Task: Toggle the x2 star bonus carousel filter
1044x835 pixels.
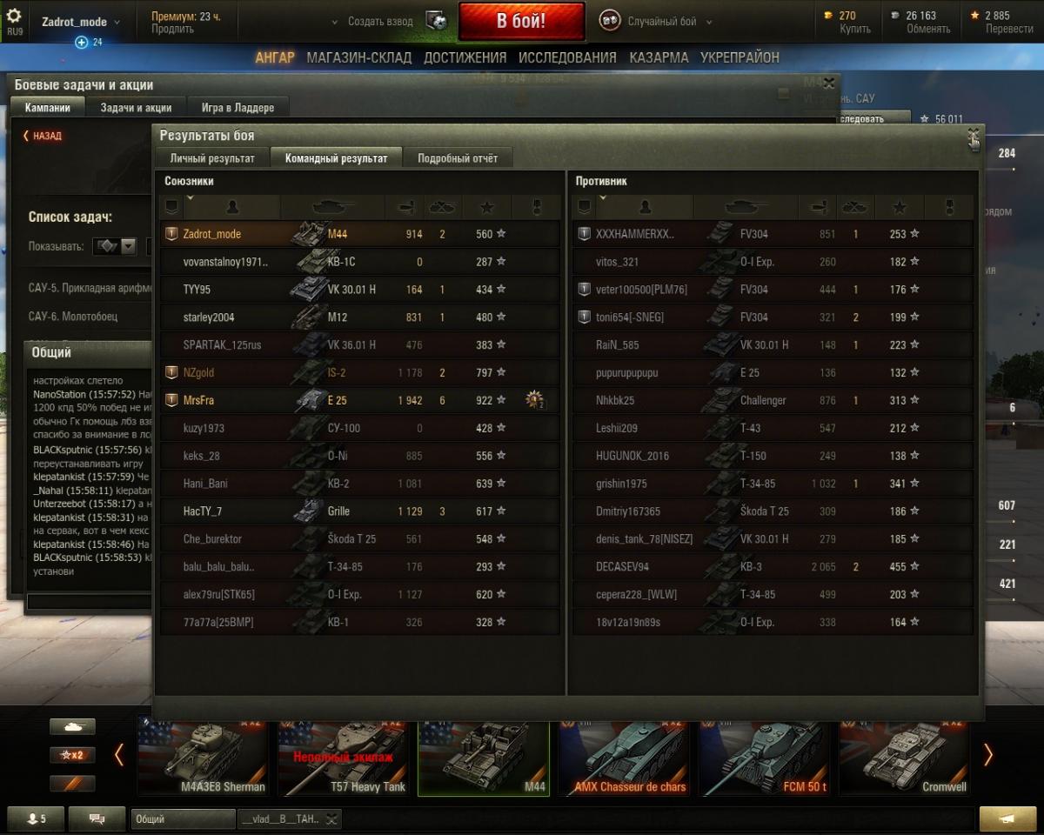Action: click(x=72, y=755)
